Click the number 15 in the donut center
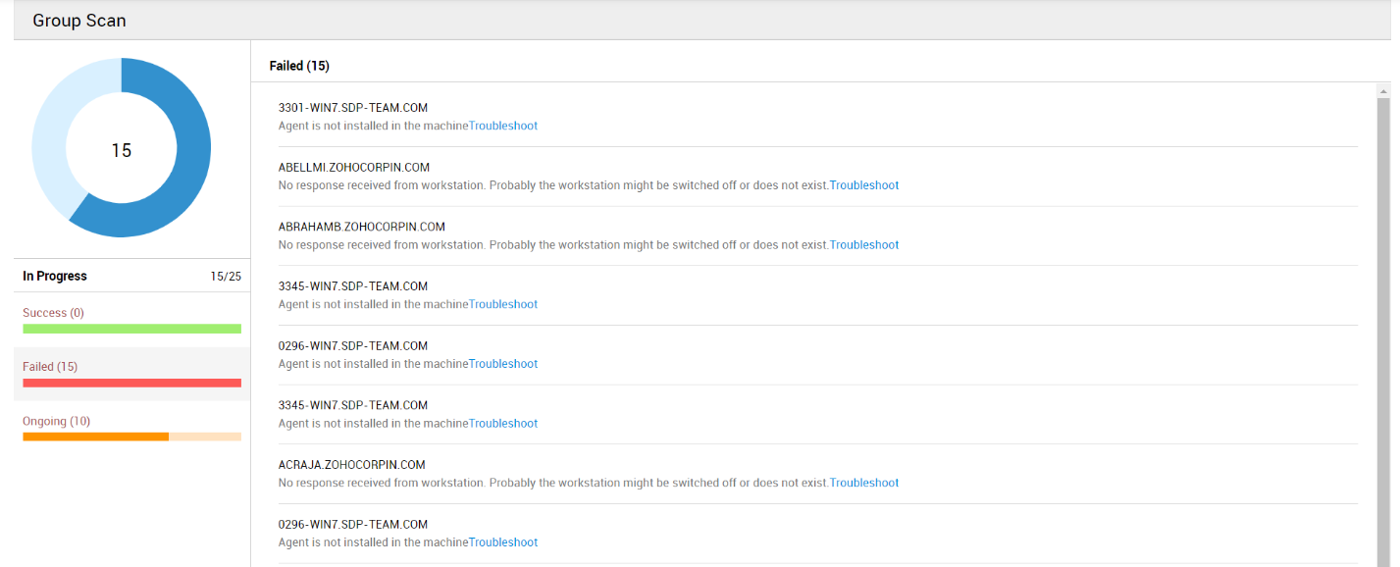The image size is (1400, 567). (x=121, y=150)
